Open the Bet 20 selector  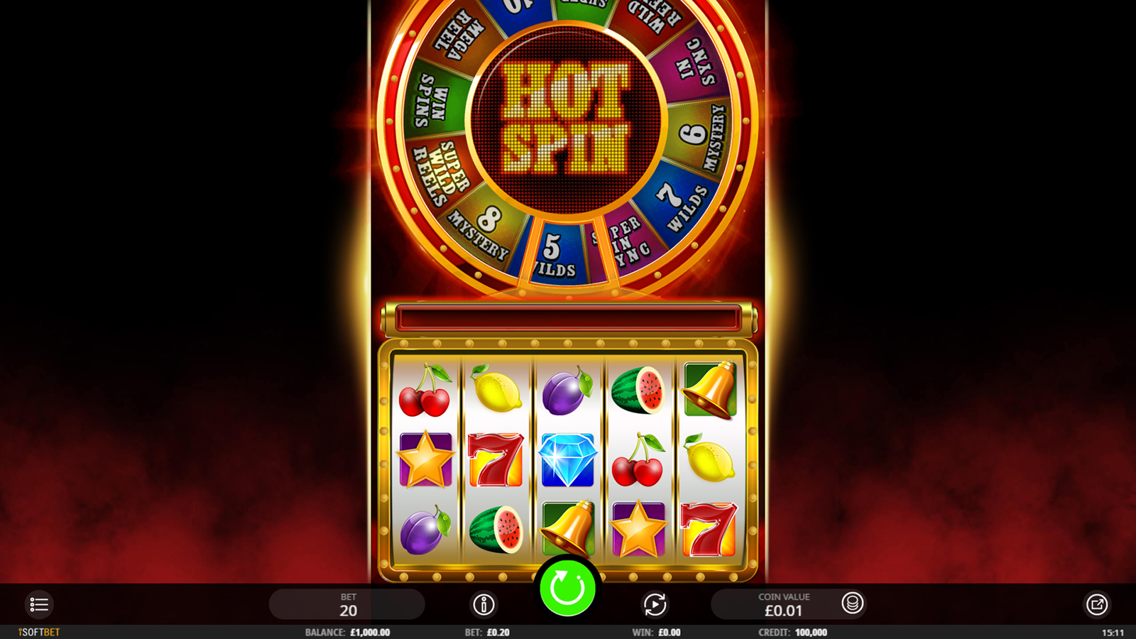click(x=347, y=604)
